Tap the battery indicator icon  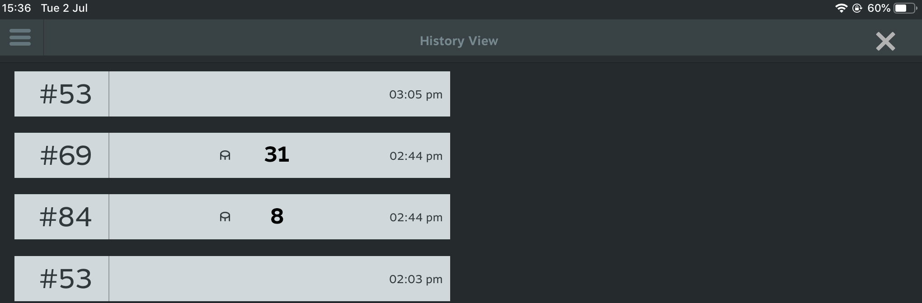[906, 8]
